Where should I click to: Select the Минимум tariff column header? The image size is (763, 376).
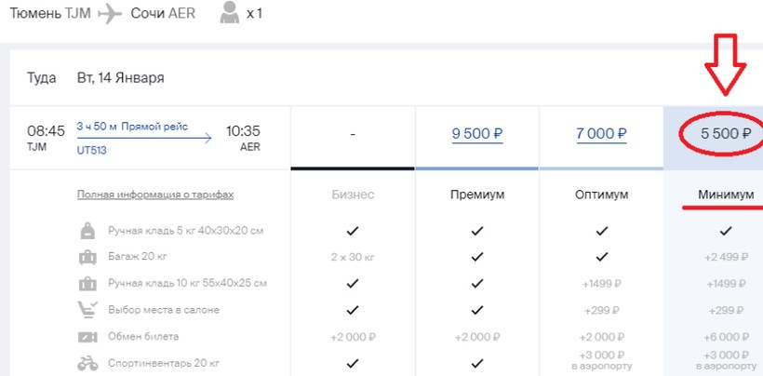click(726, 195)
